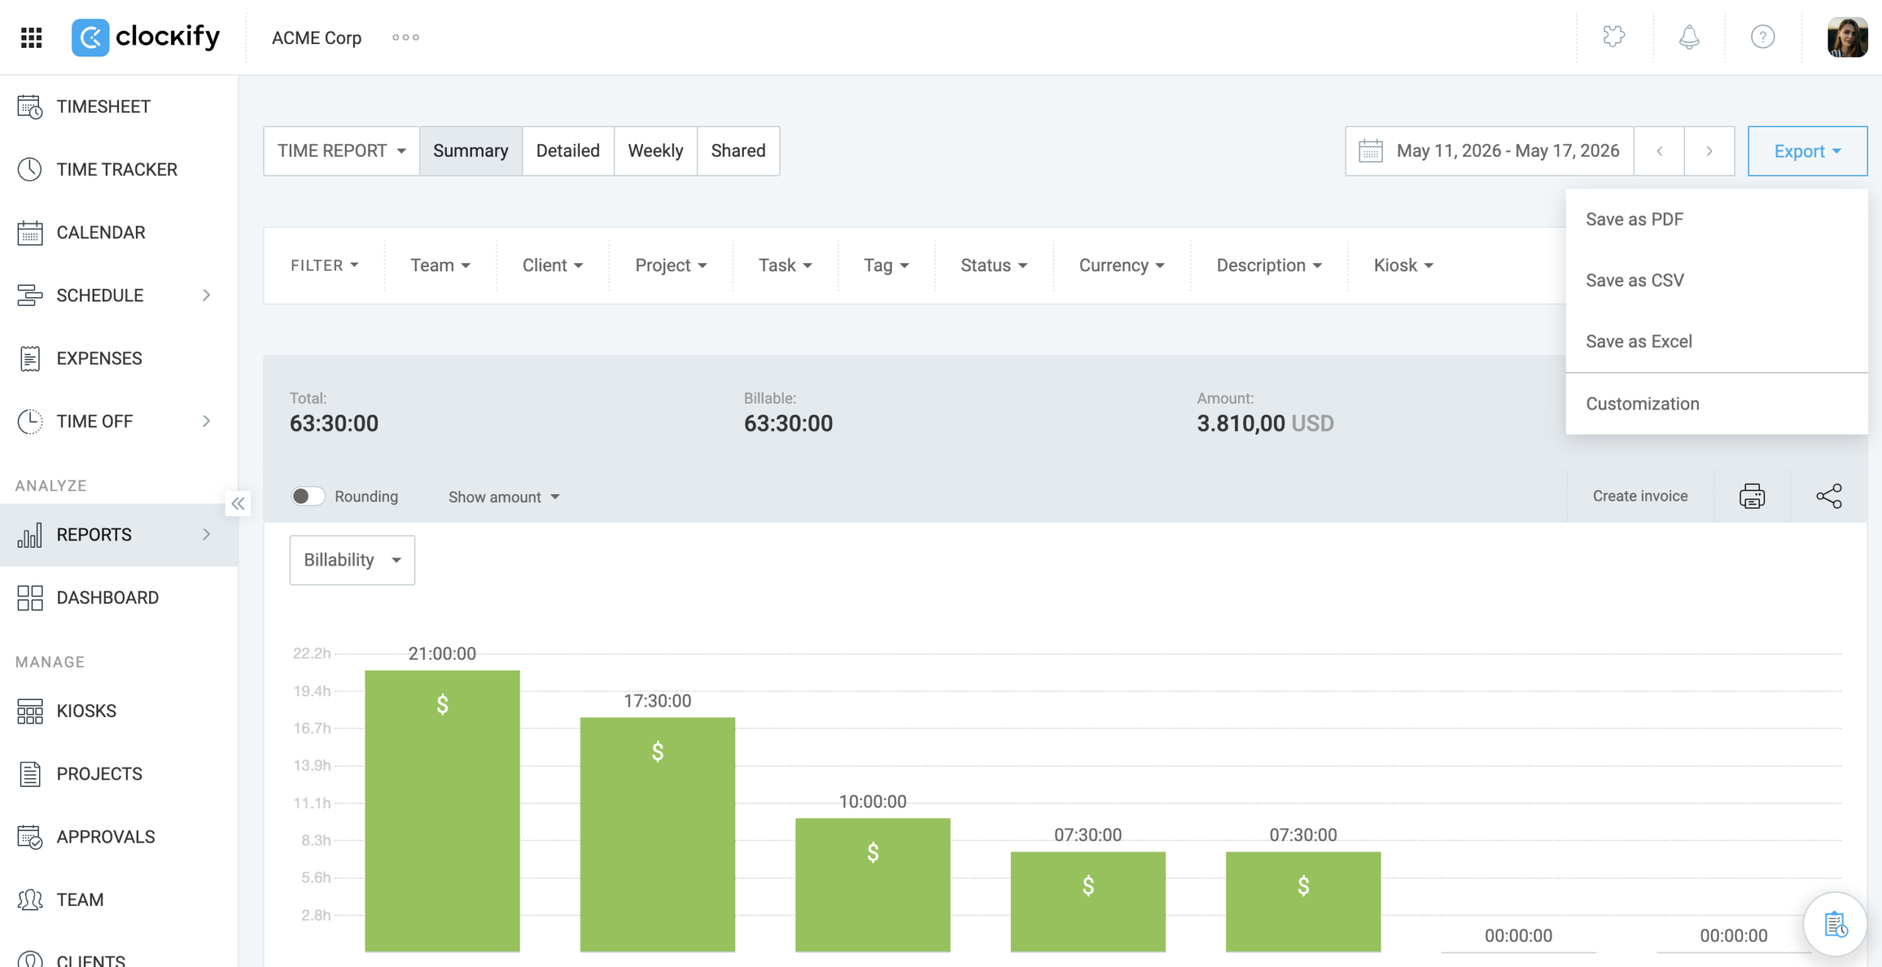1882x967 pixels.
Task: Open the apps grid menu
Action: 31,37
